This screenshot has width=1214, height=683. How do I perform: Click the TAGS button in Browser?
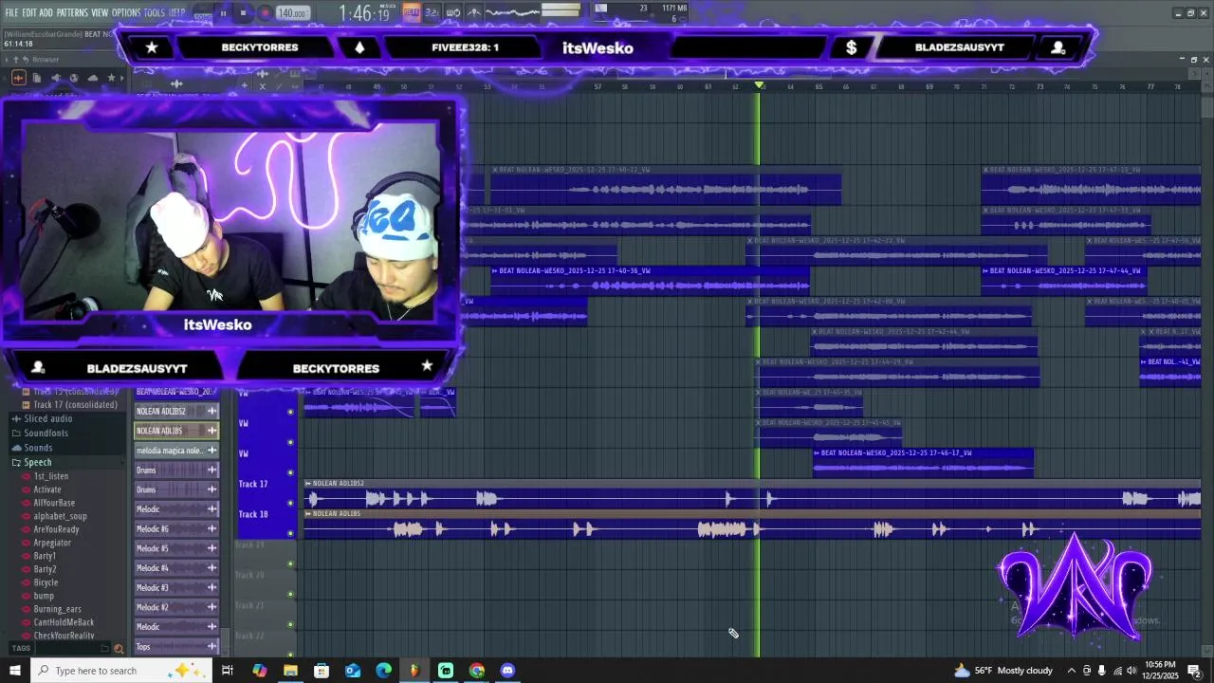coord(21,649)
